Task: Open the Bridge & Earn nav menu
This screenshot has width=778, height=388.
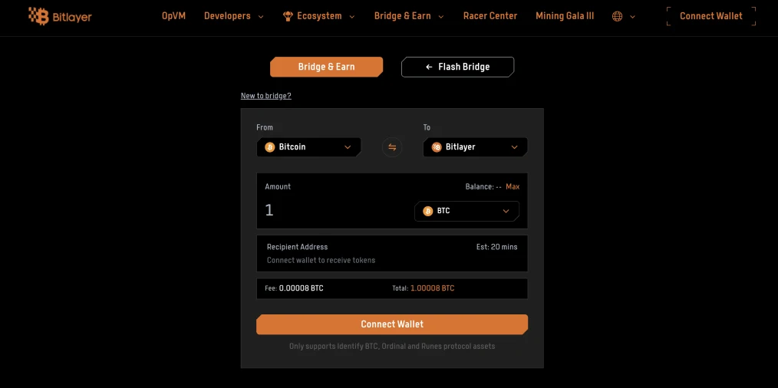Action: click(x=402, y=16)
